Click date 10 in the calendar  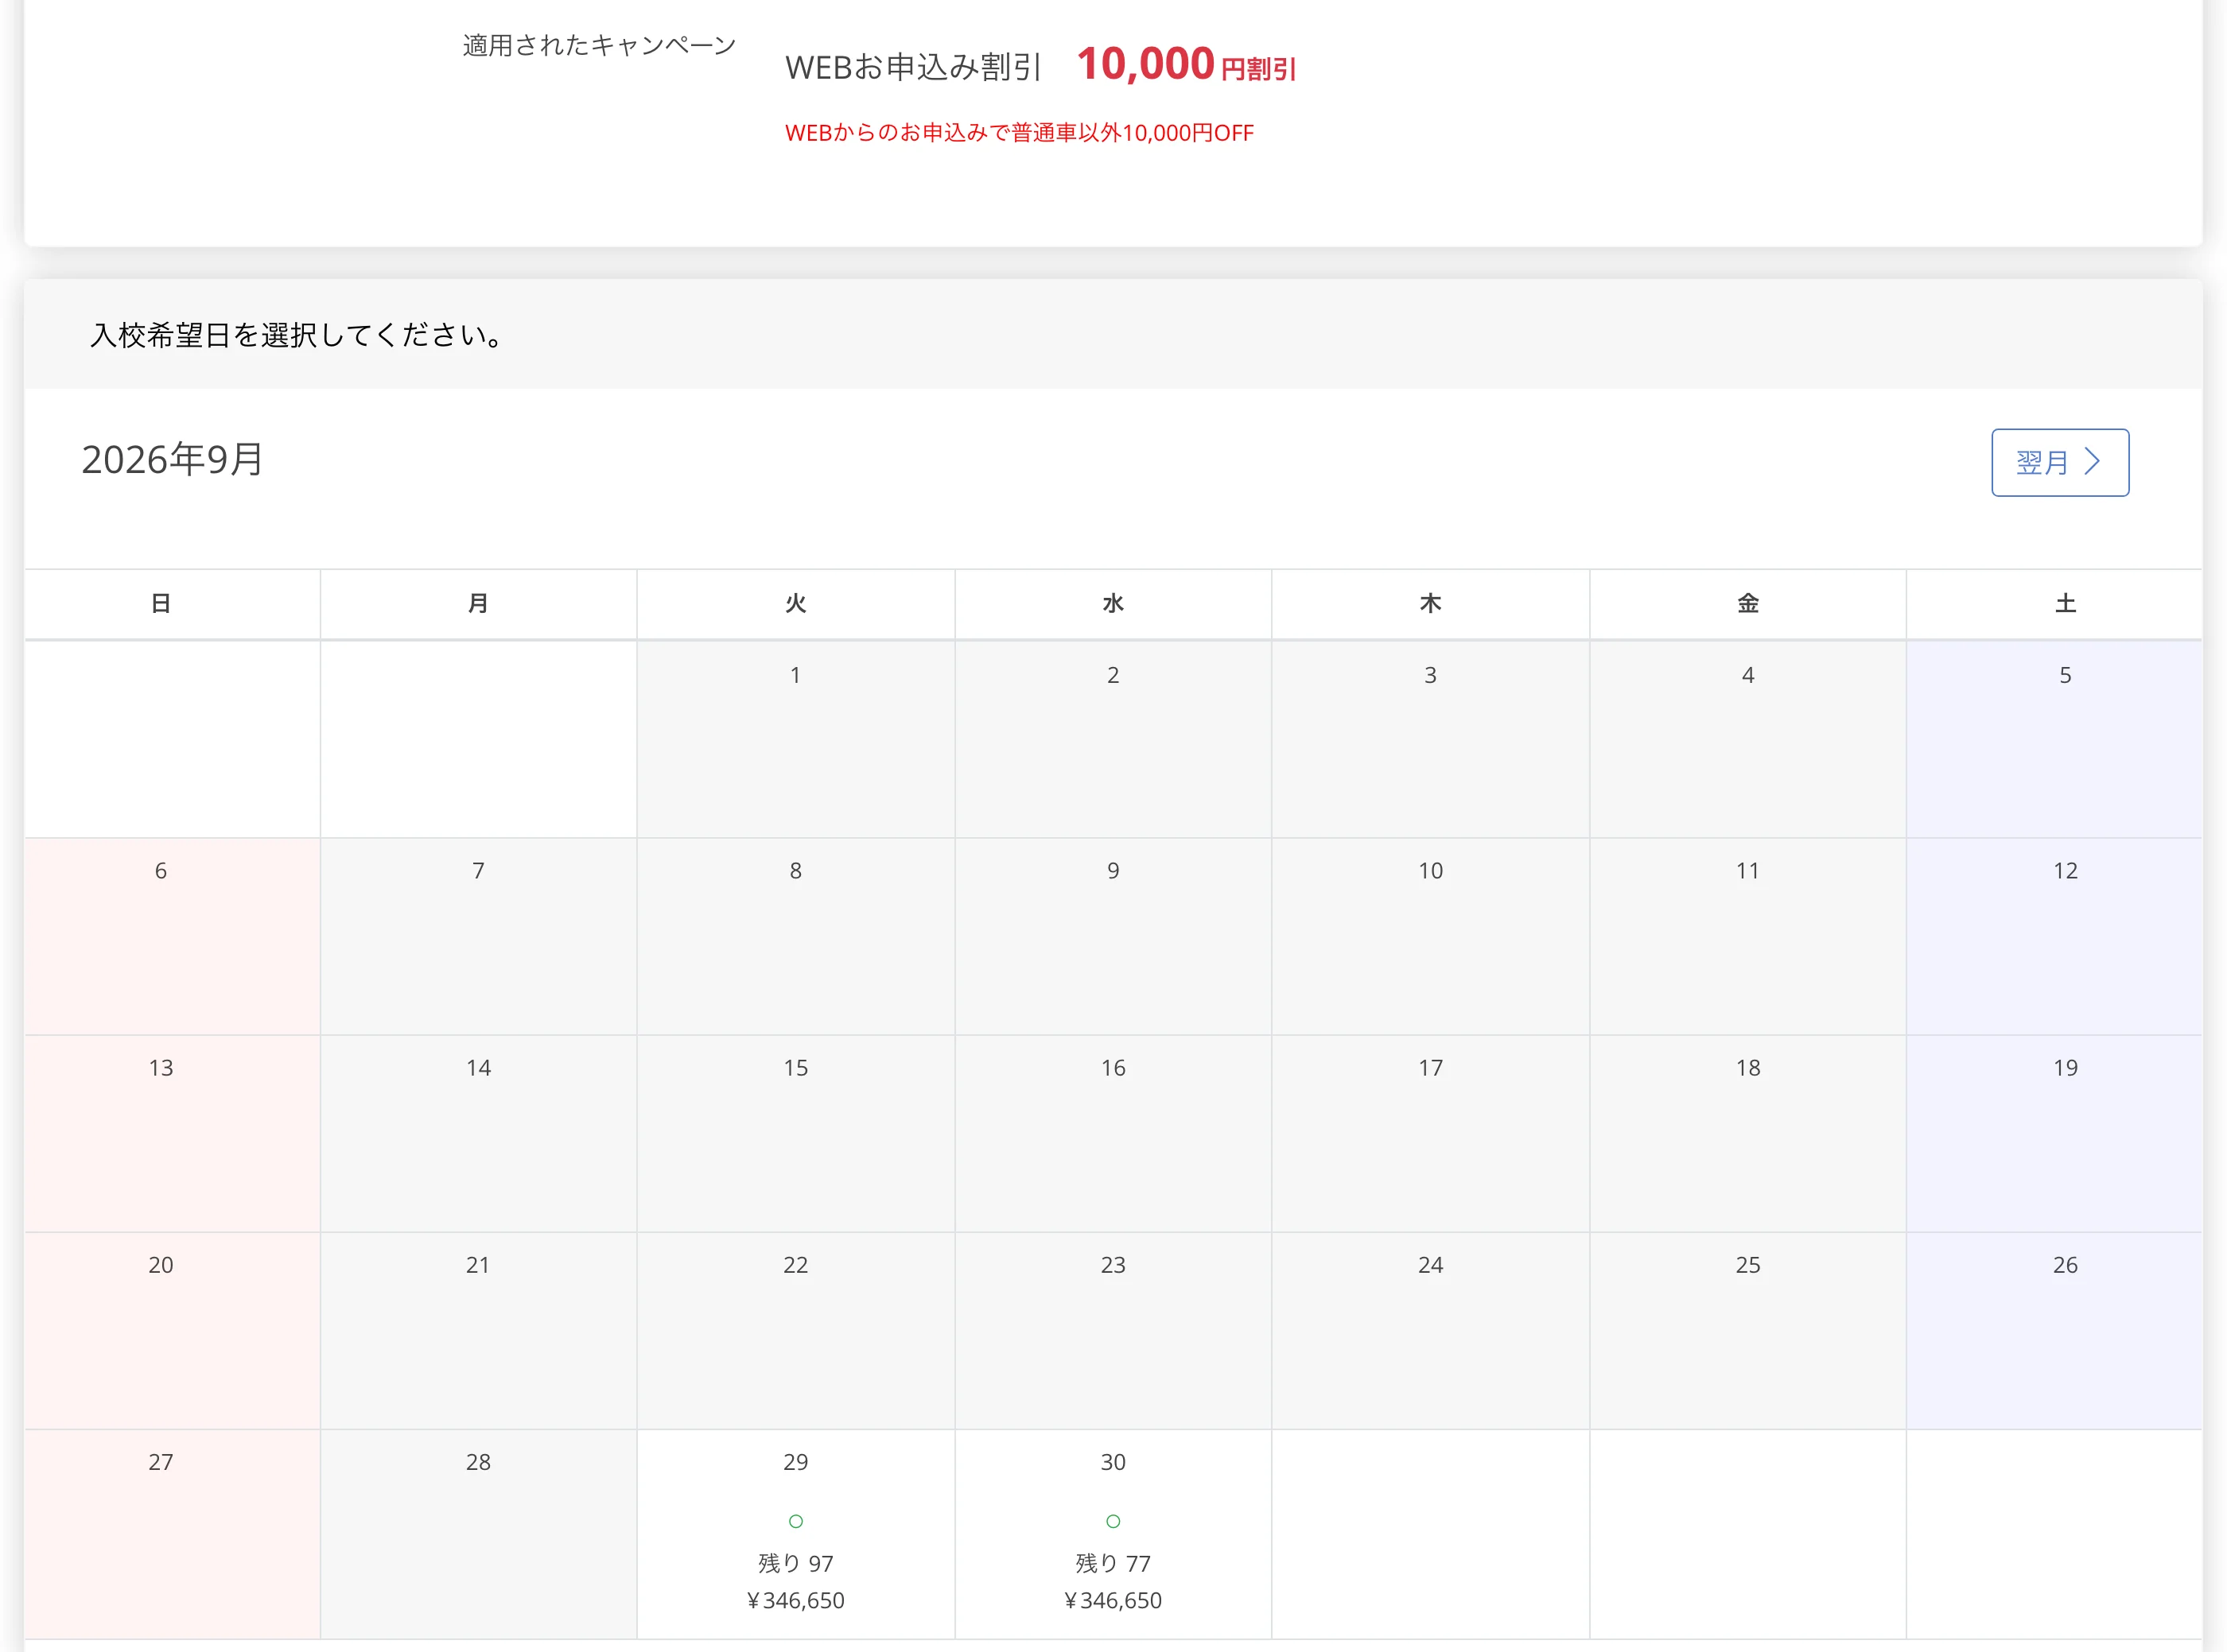(x=1429, y=936)
